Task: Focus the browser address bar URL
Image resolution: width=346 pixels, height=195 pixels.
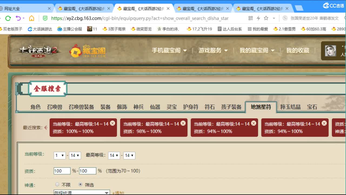Action: pos(140,18)
